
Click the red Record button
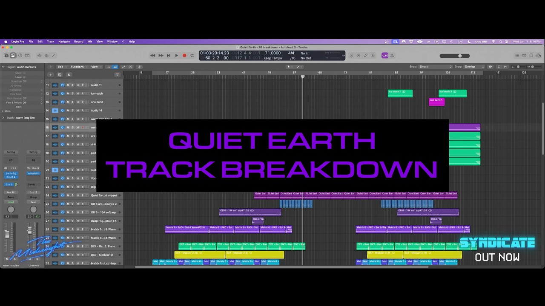(184, 55)
